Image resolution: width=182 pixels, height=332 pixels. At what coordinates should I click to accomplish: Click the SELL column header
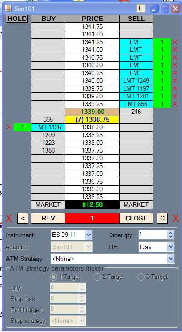click(136, 19)
